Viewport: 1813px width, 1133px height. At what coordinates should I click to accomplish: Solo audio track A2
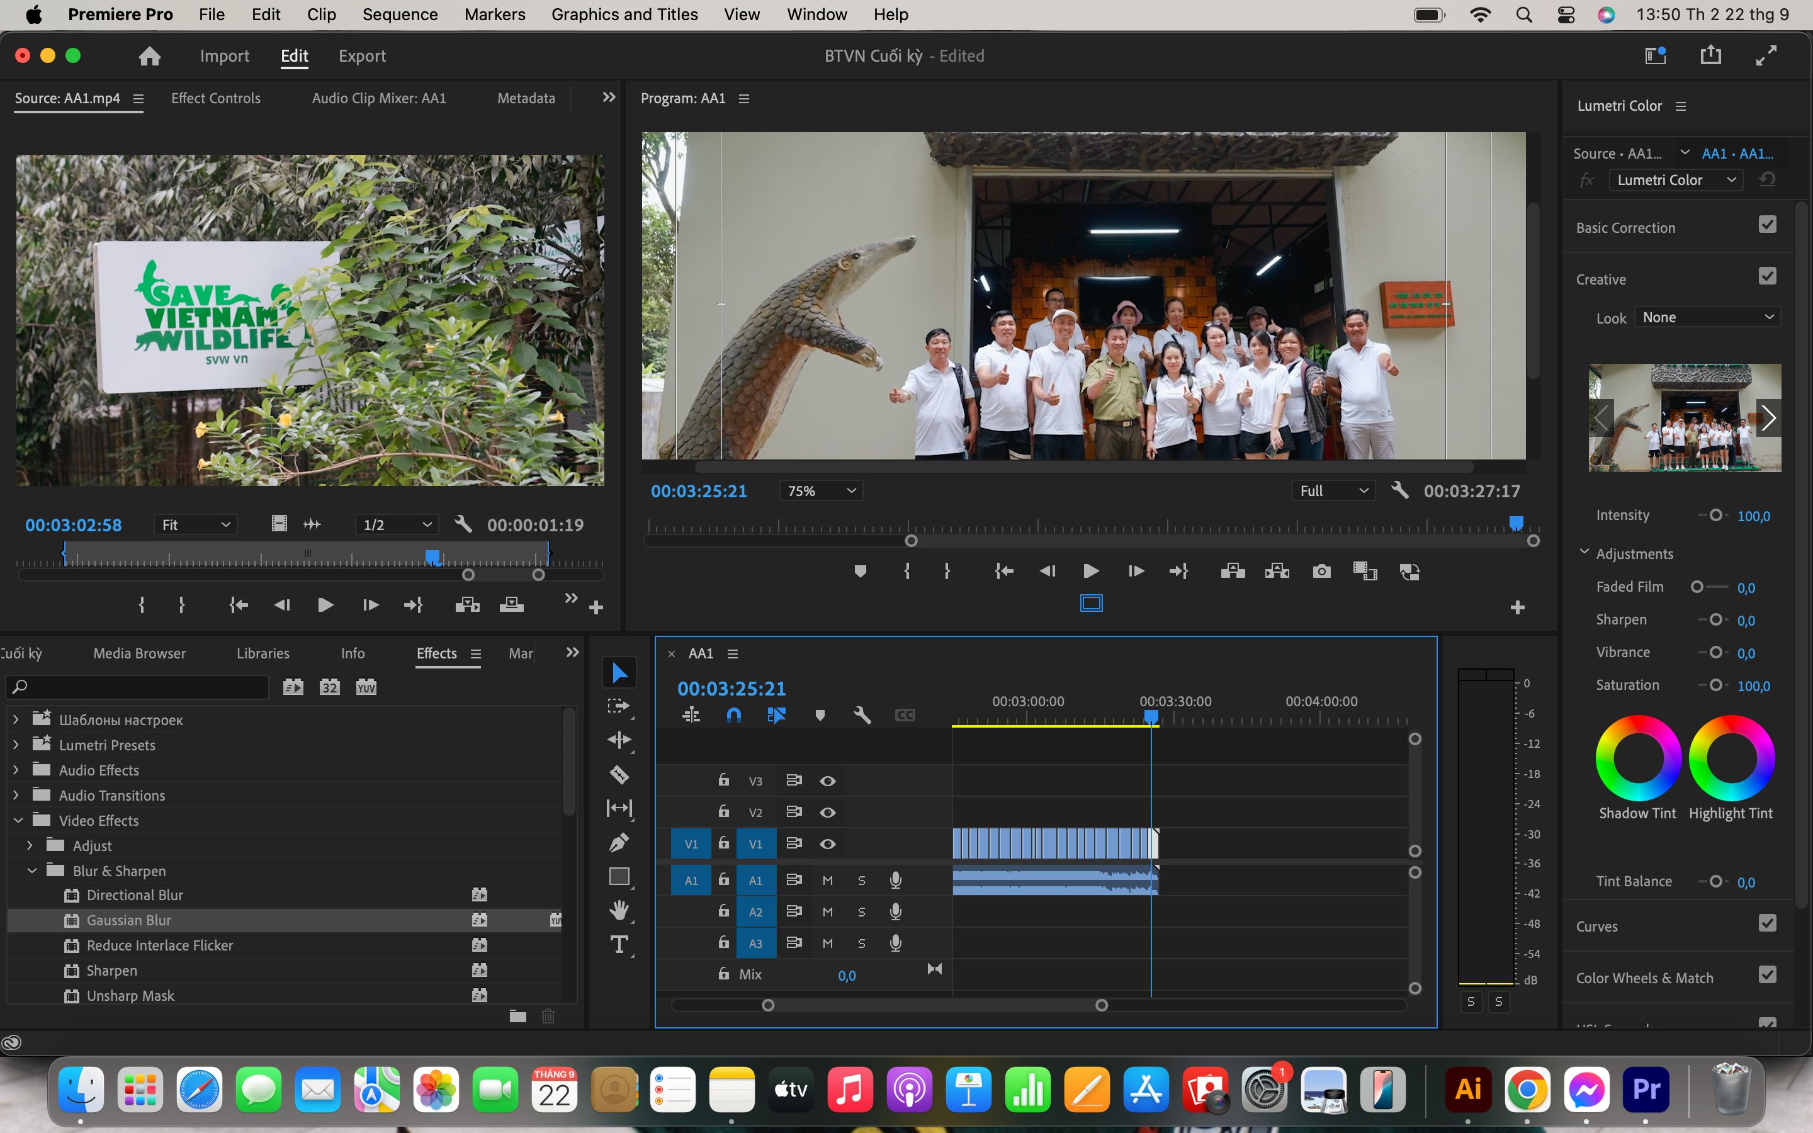862,912
